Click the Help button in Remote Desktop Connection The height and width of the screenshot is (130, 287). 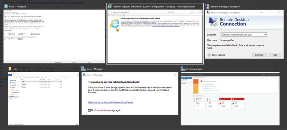pyautogui.click(x=275, y=55)
